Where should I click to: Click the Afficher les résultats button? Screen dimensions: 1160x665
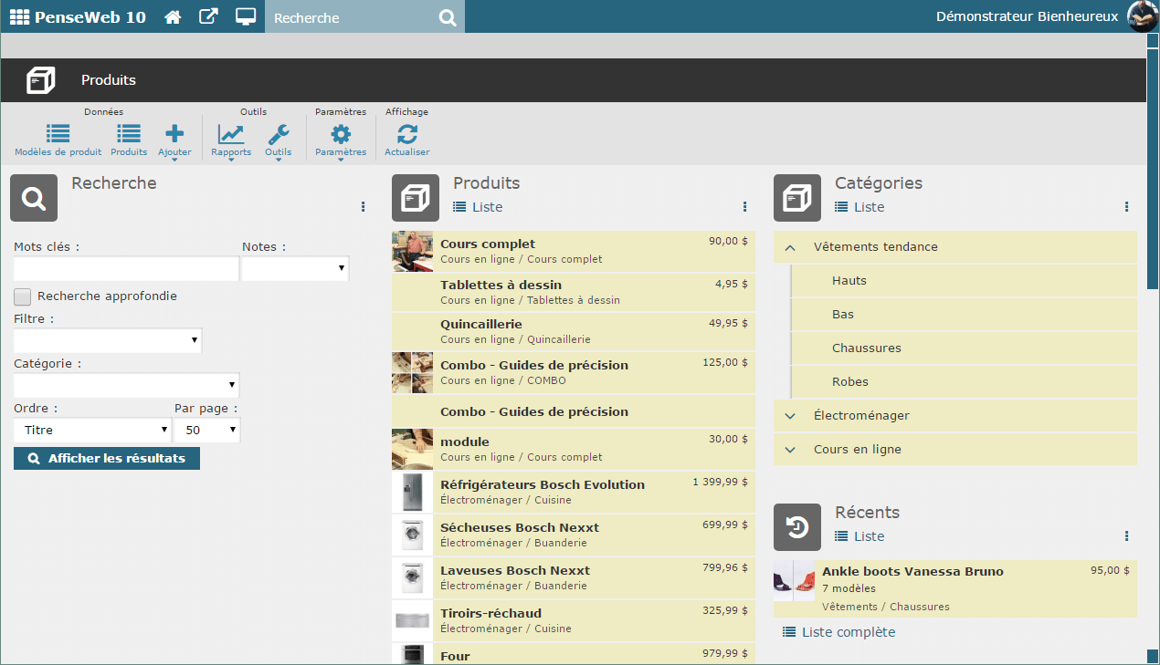[107, 459]
